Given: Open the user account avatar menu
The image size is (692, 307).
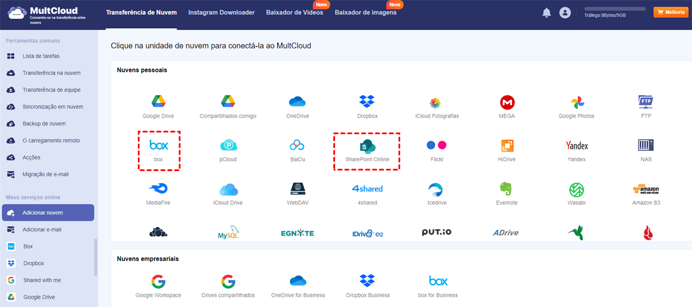Looking at the screenshot, I should (565, 13).
